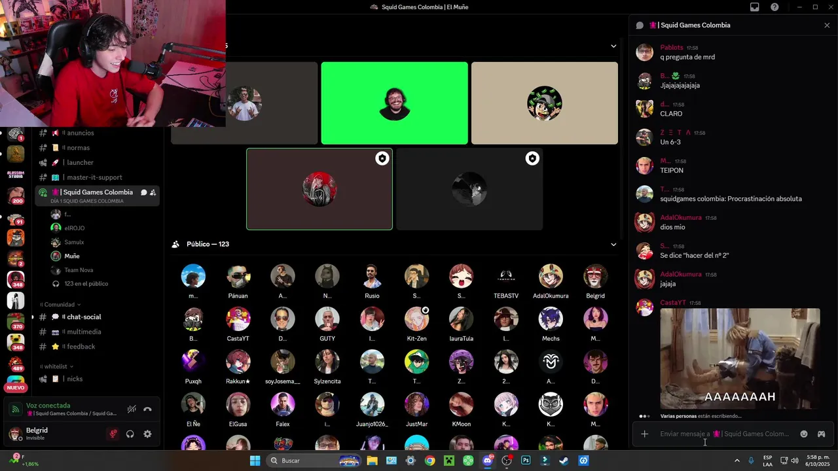Open Minecraft from the taskbar

pos(449,461)
